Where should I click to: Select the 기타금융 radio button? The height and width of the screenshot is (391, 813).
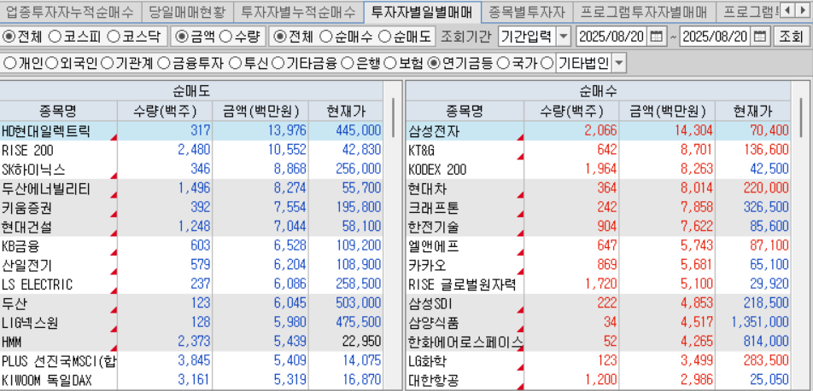[x=278, y=64]
